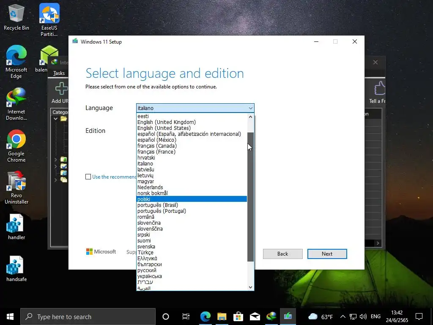This screenshot has width=433, height=325.
Task: Choose português (Portugal) language
Action: click(x=192, y=211)
